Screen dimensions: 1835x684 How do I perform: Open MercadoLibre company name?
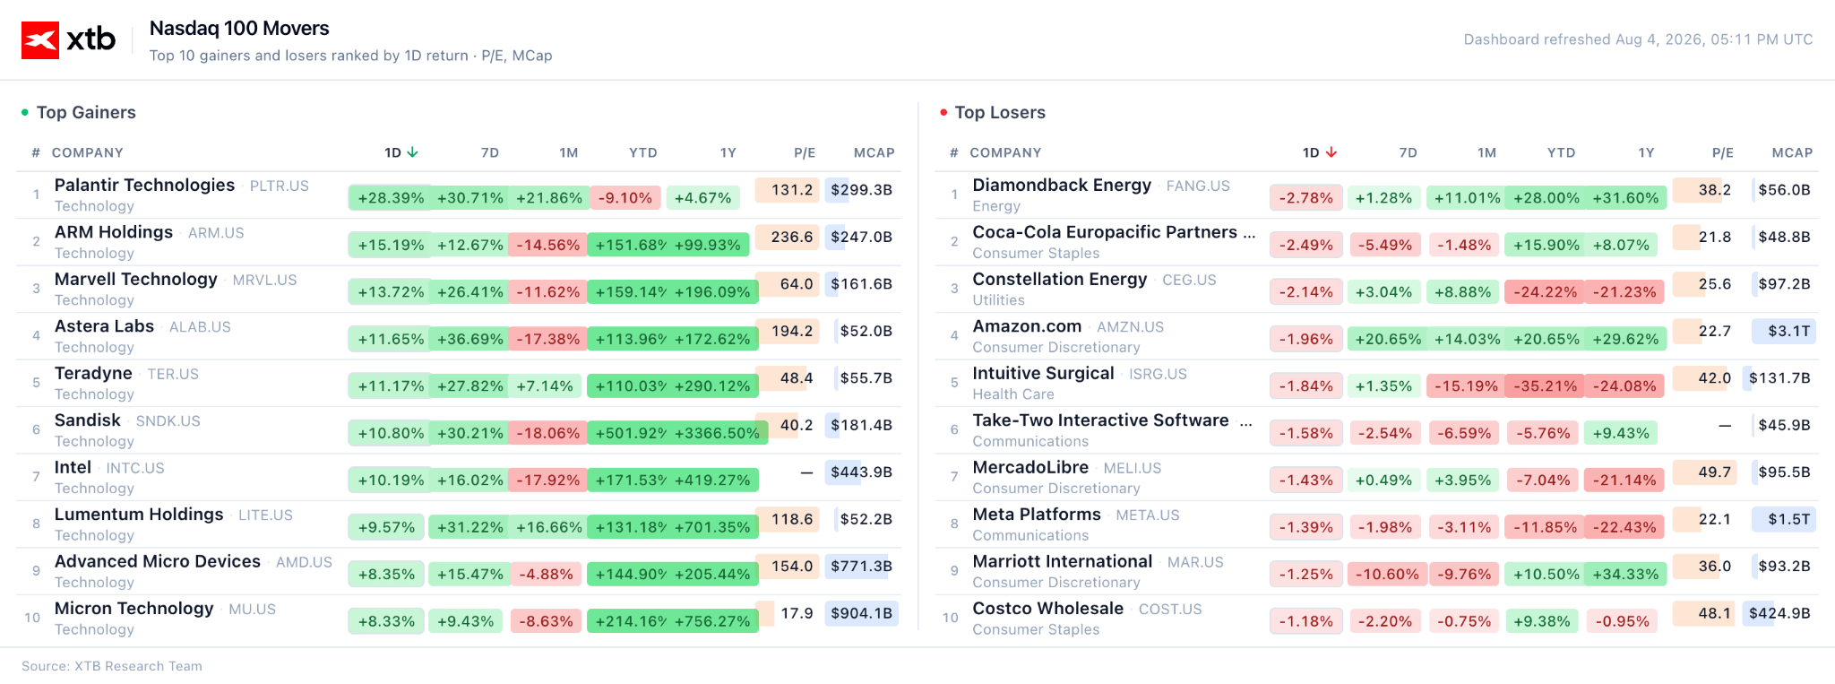click(1031, 467)
